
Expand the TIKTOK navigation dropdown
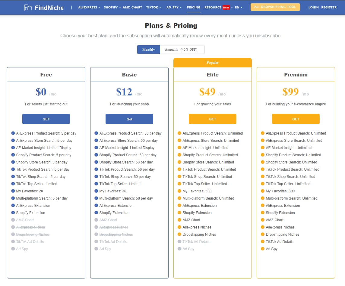[x=154, y=8]
